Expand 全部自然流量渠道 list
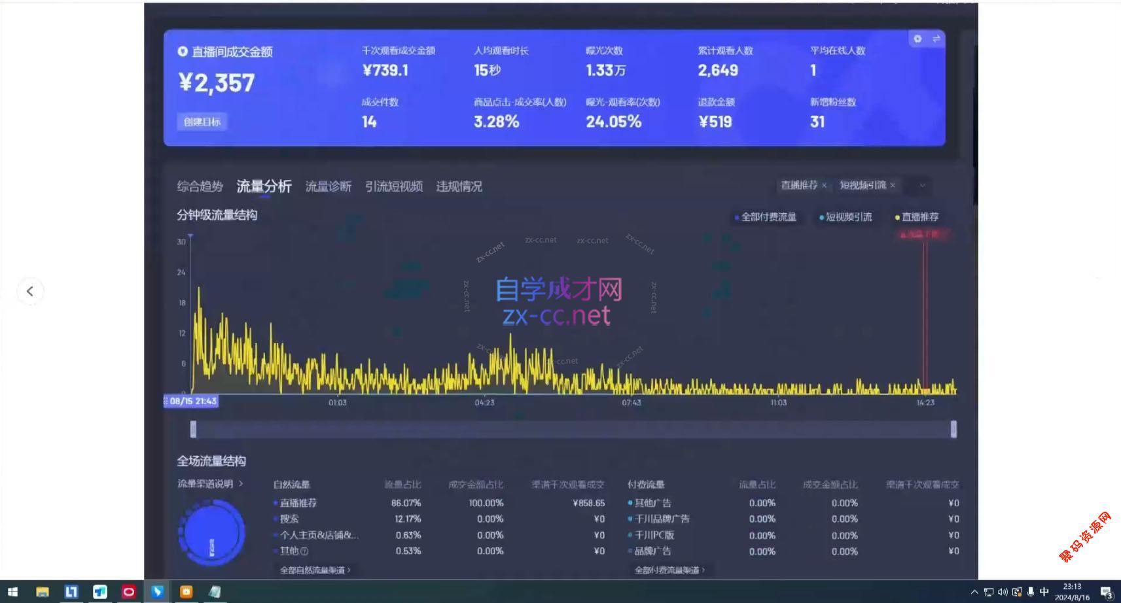Image resolution: width=1121 pixels, height=603 pixels. [315, 570]
